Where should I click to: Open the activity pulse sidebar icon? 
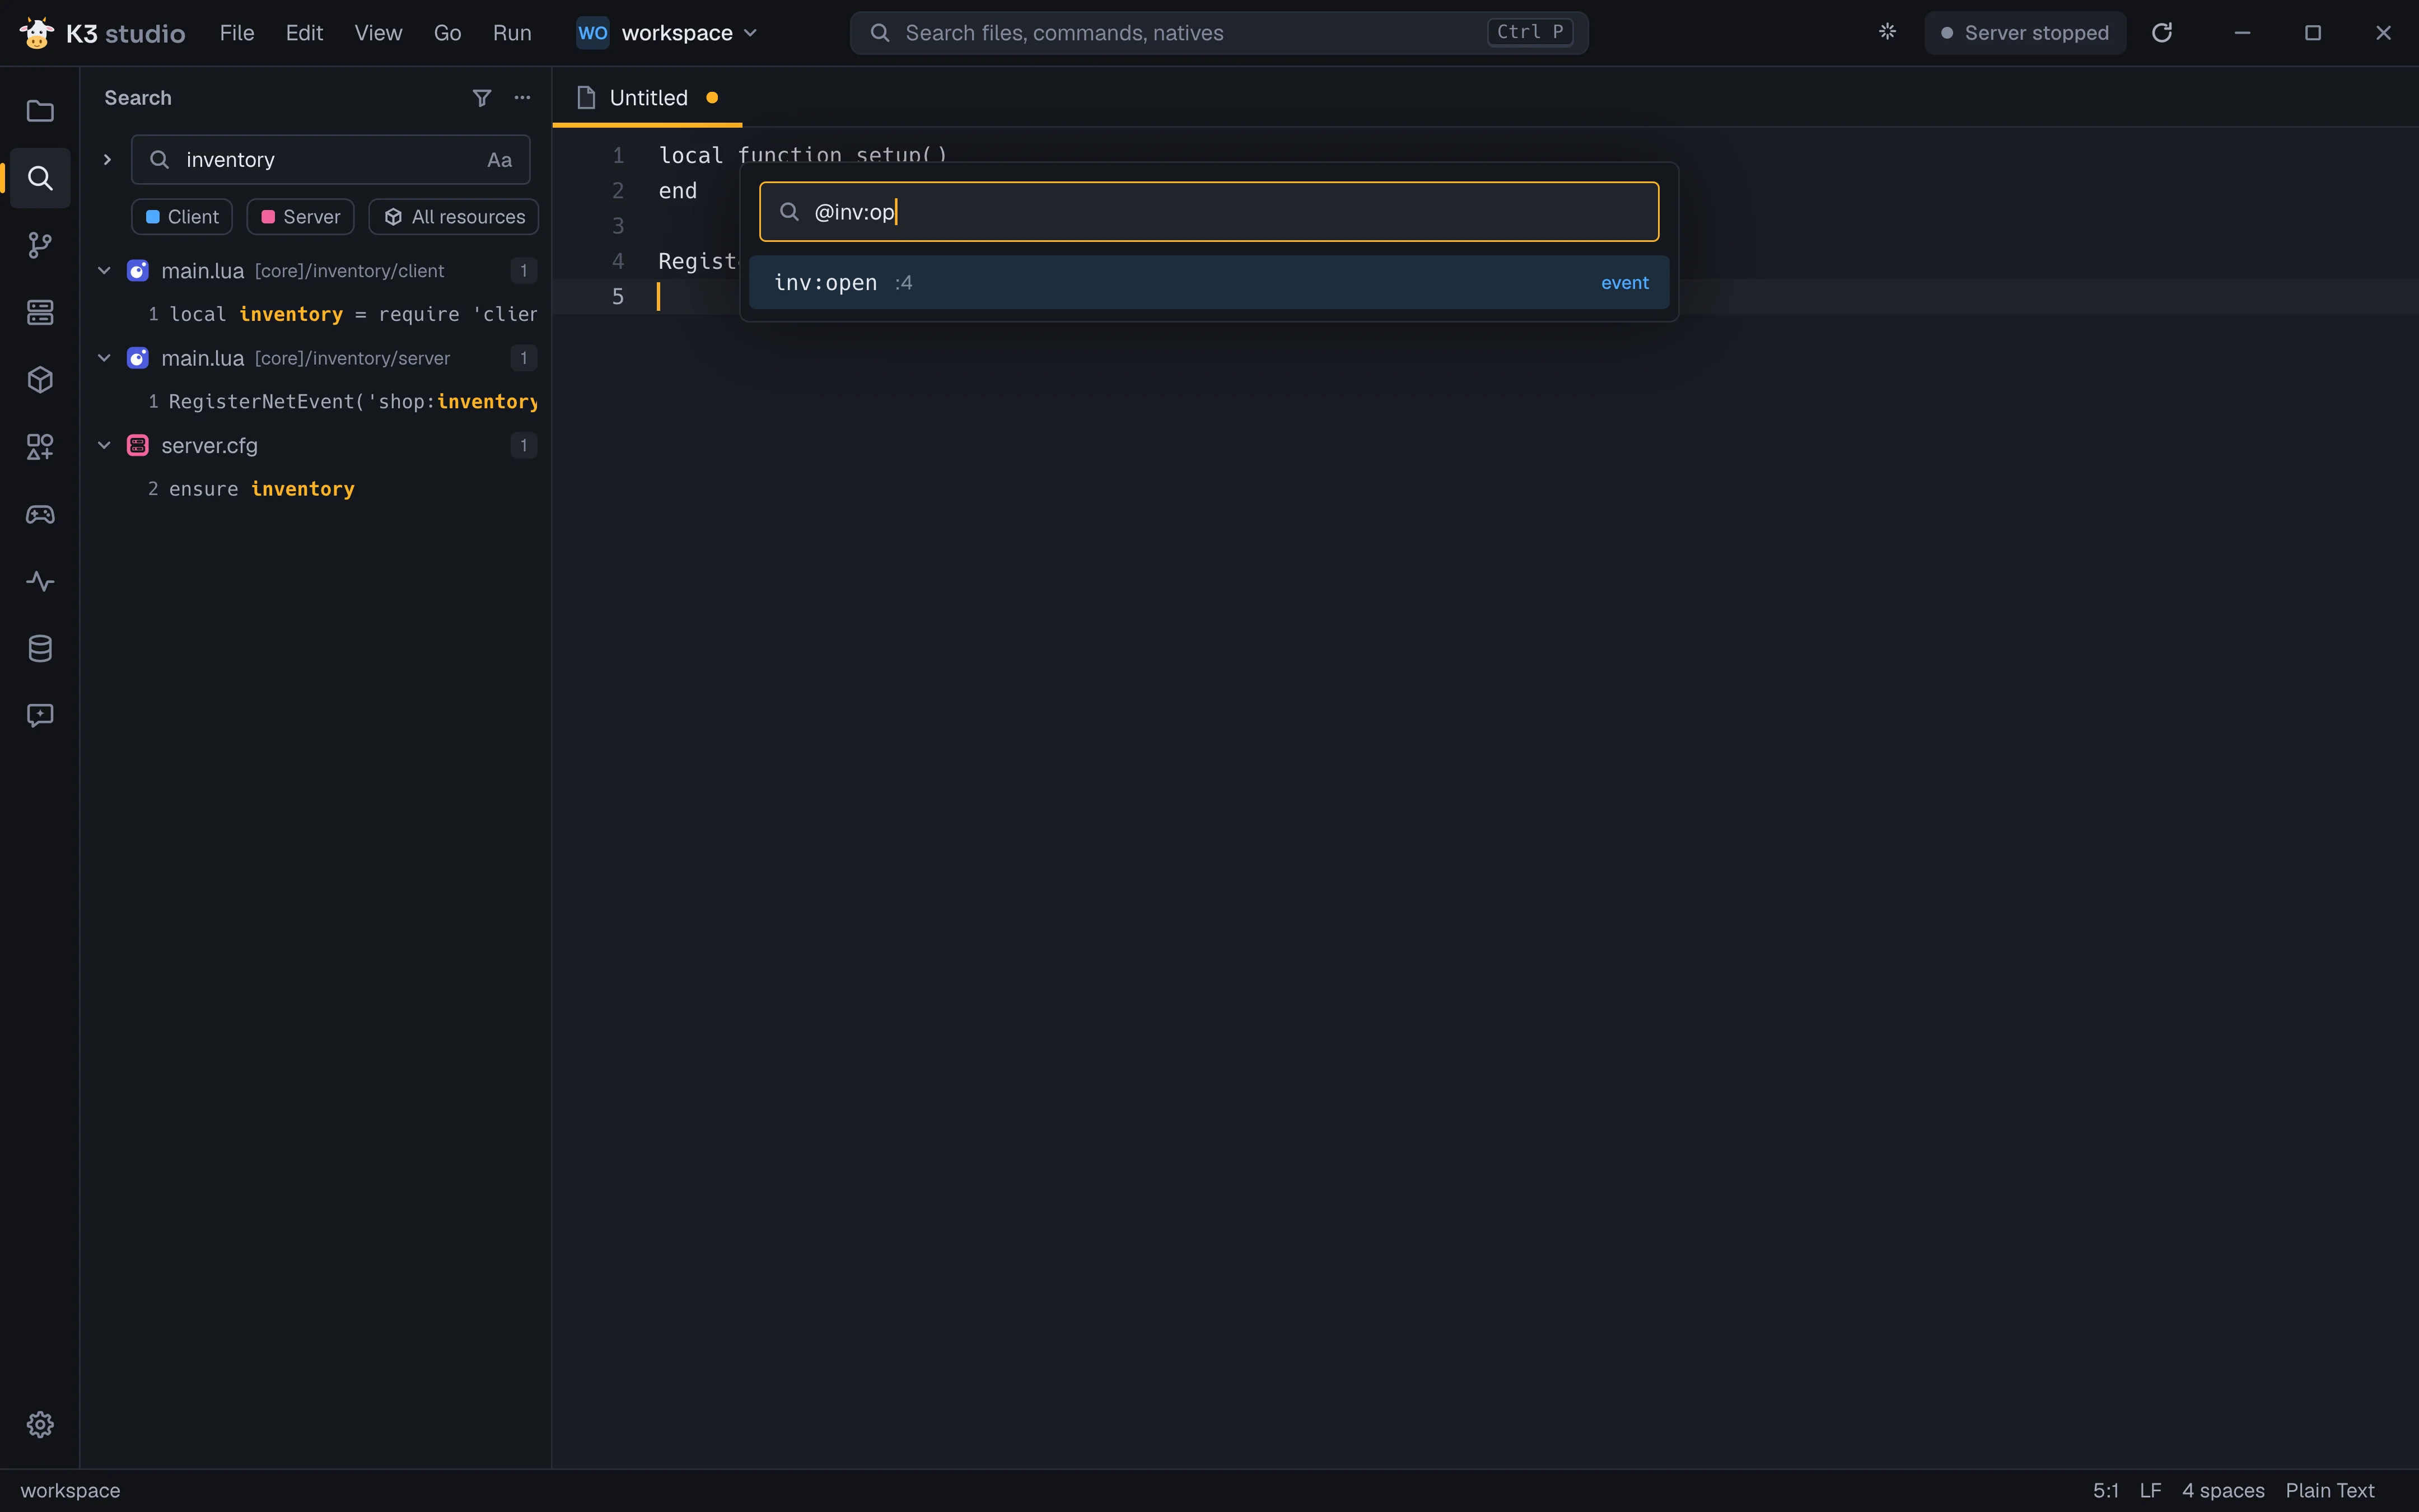point(40,581)
